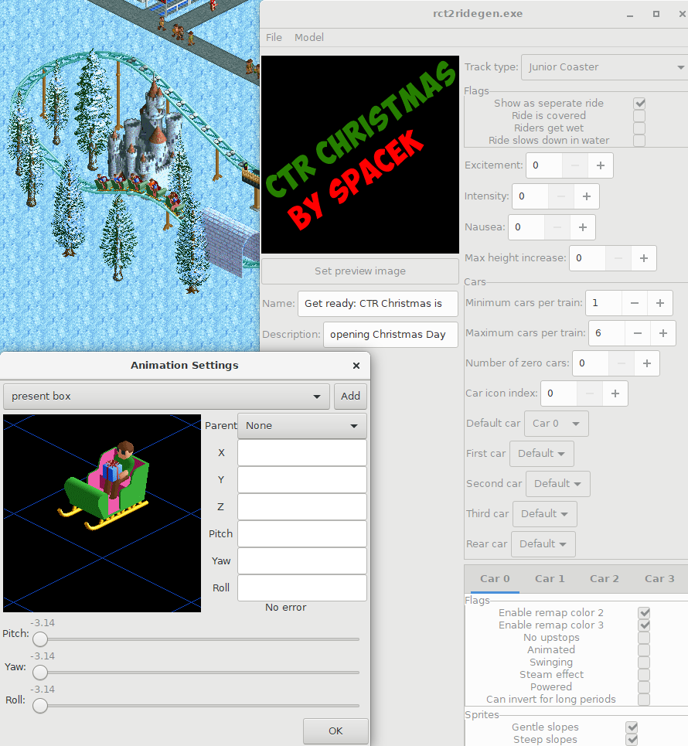Minimize the rct2ridegen.exe window
Screen dimensions: 688x746
click(630, 14)
